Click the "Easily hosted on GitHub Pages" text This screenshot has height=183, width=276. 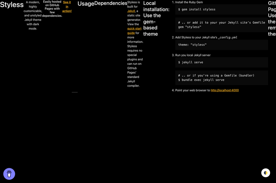point(52,9)
